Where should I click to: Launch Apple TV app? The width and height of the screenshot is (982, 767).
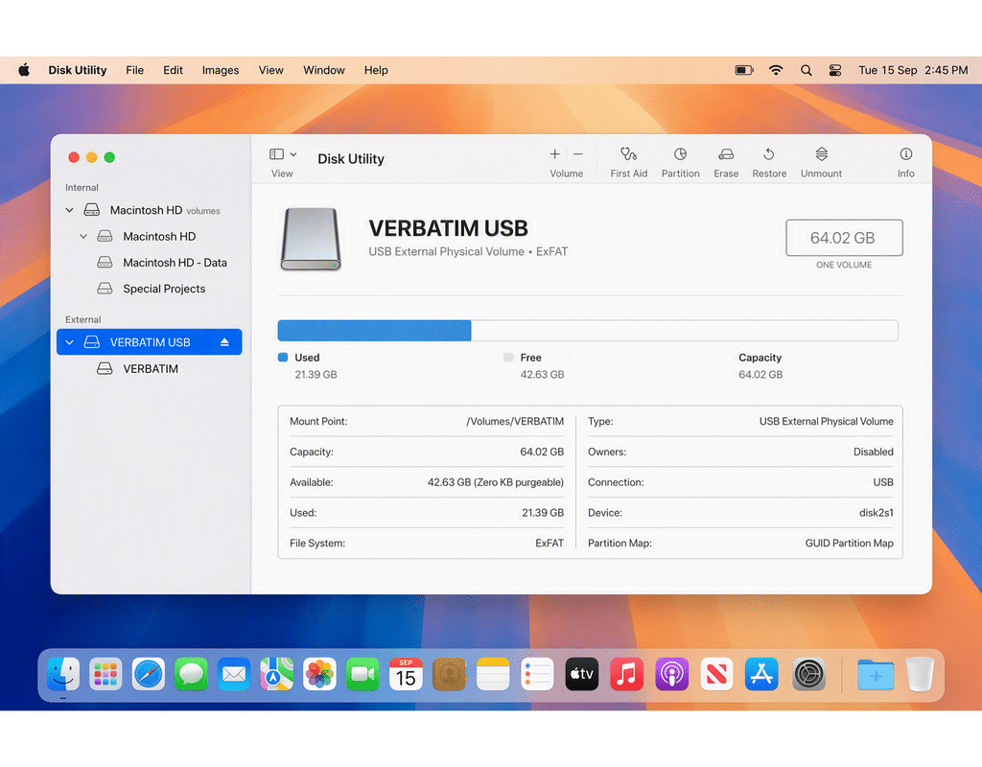[582, 674]
